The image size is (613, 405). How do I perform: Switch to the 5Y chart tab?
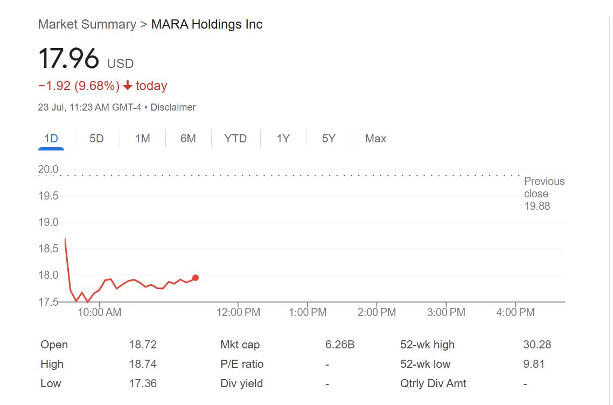coord(329,139)
